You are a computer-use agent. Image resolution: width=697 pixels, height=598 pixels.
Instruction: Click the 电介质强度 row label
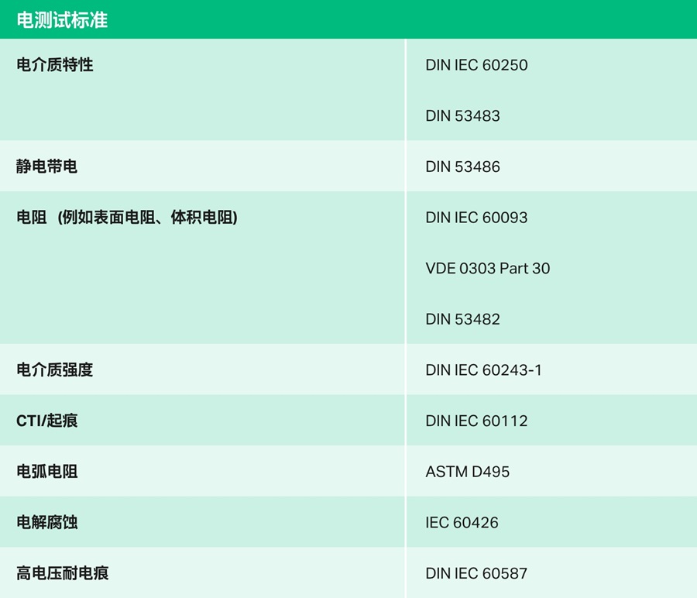point(55,370)
